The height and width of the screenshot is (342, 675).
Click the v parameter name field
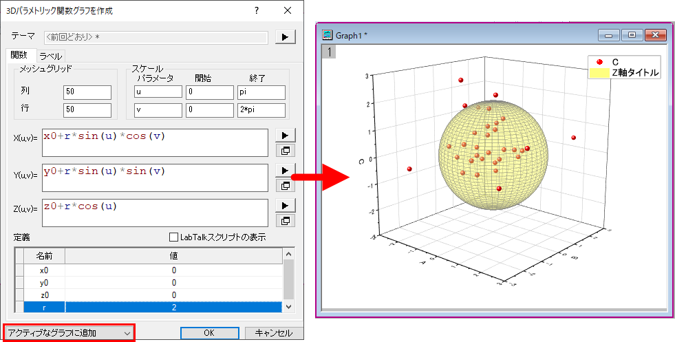tap(158, 110)
